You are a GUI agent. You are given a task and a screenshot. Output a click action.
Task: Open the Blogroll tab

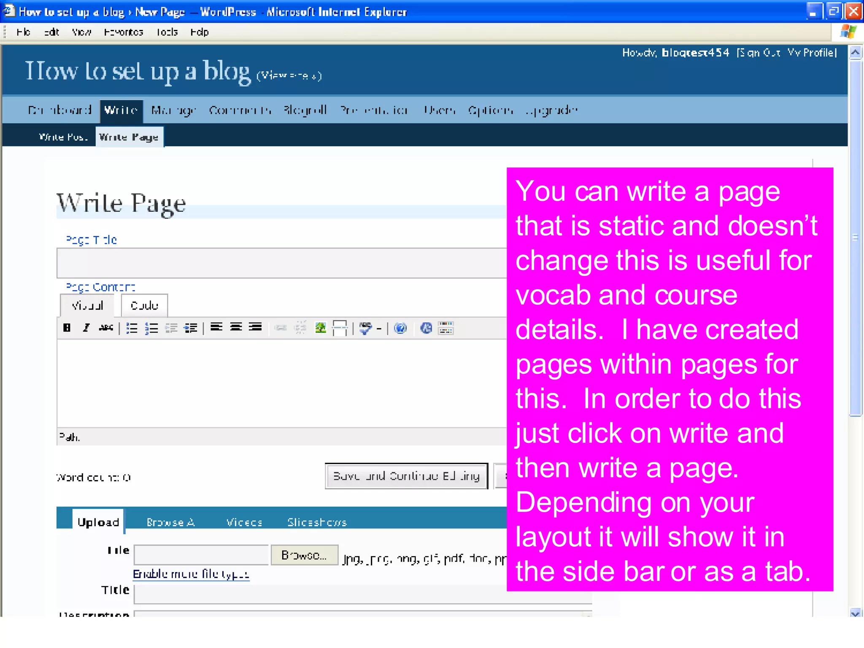tap(305, 110)
